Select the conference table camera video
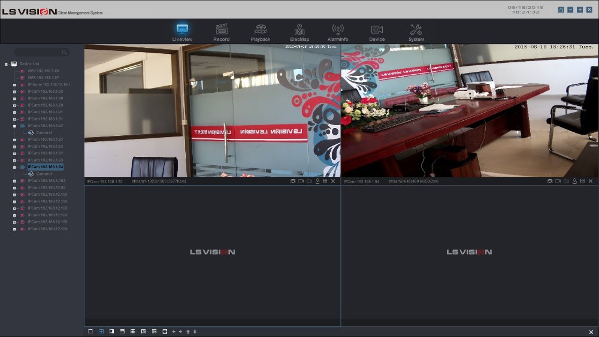Screen dimensions: 599x337 [x=470, y=111]
